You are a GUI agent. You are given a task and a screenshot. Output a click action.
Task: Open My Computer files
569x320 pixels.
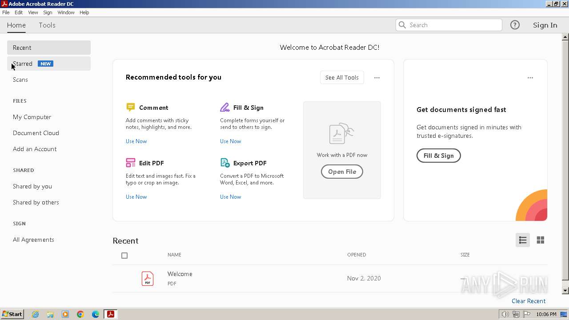pyautogui.click(x=32, y=117)
